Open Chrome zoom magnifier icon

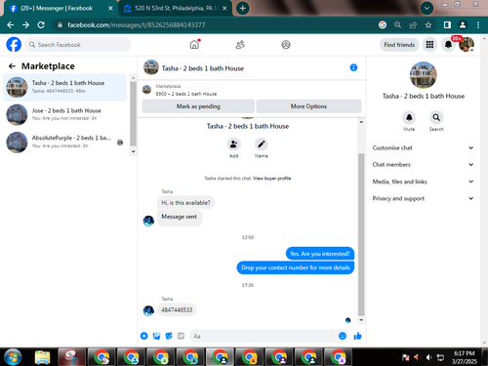(397, 24)
